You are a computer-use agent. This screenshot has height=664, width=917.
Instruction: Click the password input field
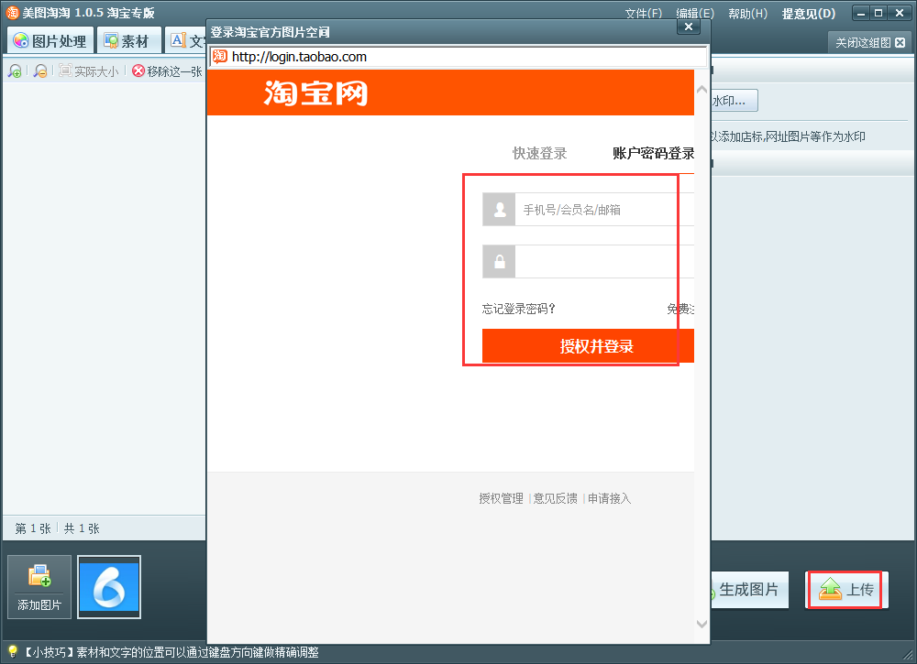tap(604, 262)
